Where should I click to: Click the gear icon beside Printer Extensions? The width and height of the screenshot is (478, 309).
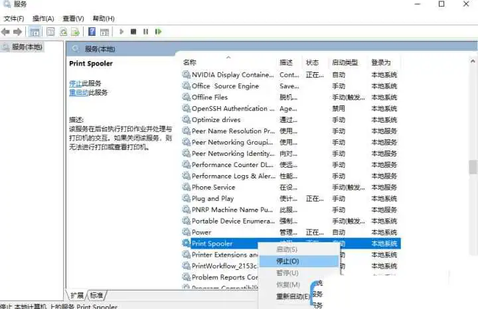(x=186, y=255)
